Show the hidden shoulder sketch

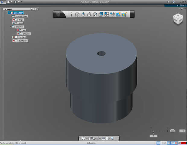pyautogui.click(x=18, y=34)
